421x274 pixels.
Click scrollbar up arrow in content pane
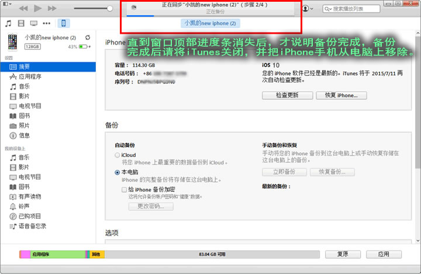pos(417,33)
